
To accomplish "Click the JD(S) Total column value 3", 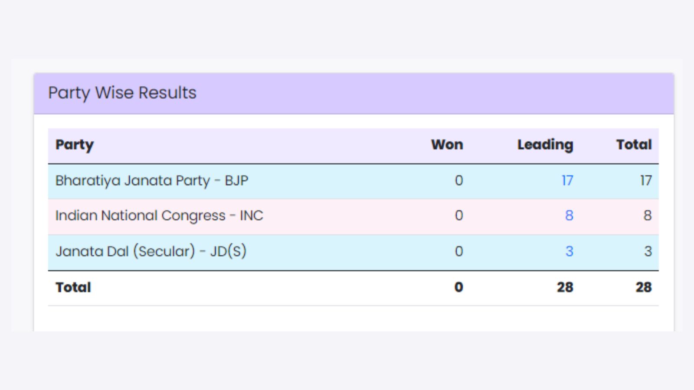I will click(648, 251).
